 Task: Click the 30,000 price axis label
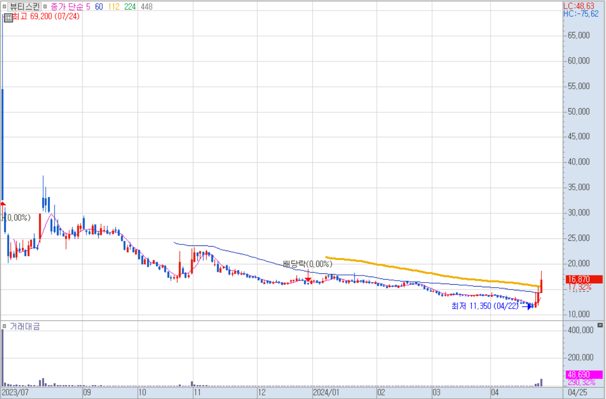tap(579, 213)
